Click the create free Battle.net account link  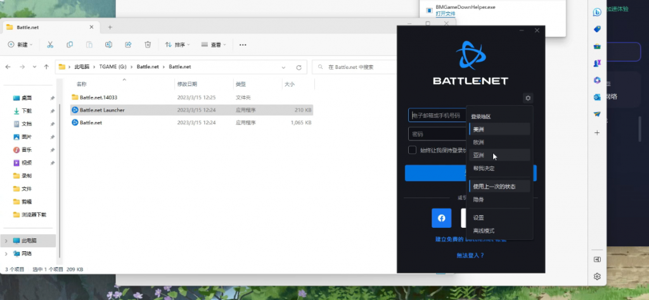pyautogui.click(x=471, y=239)
